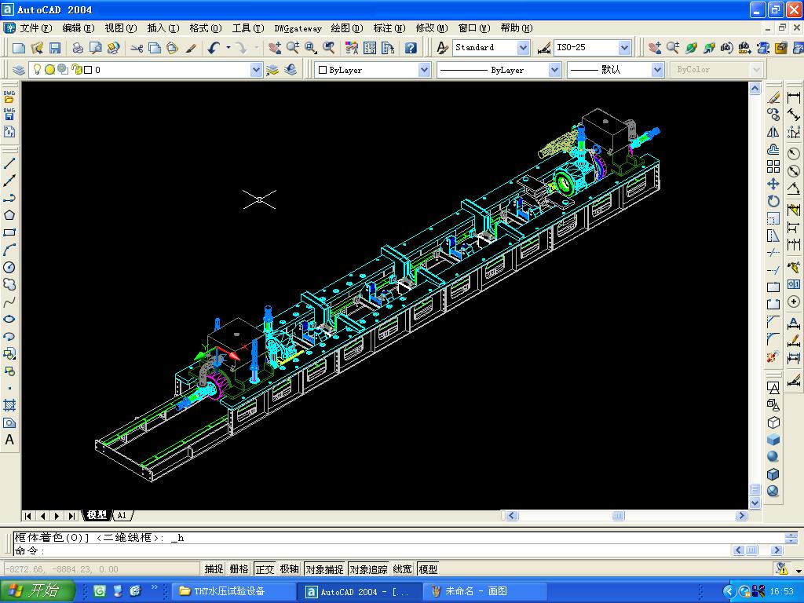Select the Rotate modify tool

click(x=773, y=201)
